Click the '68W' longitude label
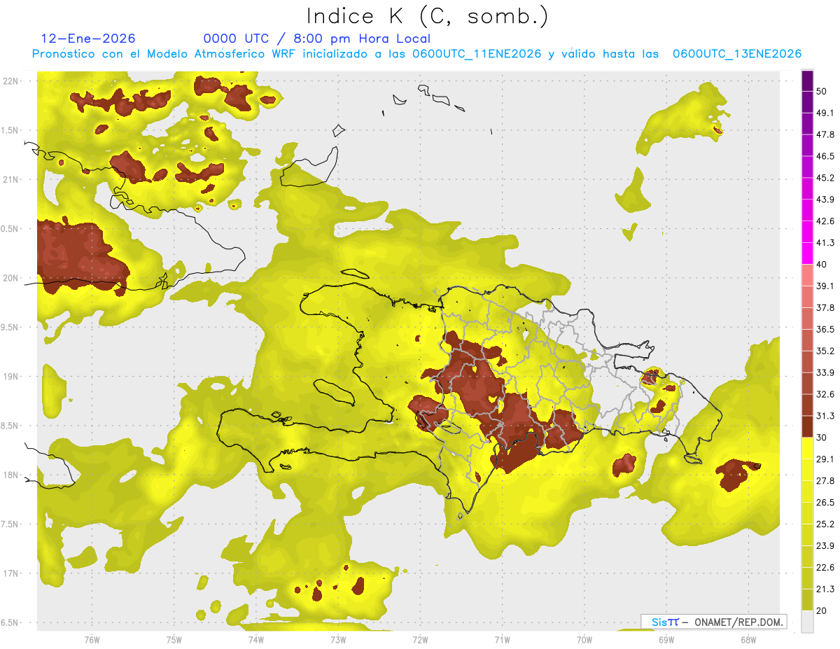840x649 pixels. (x=748, y=640)
